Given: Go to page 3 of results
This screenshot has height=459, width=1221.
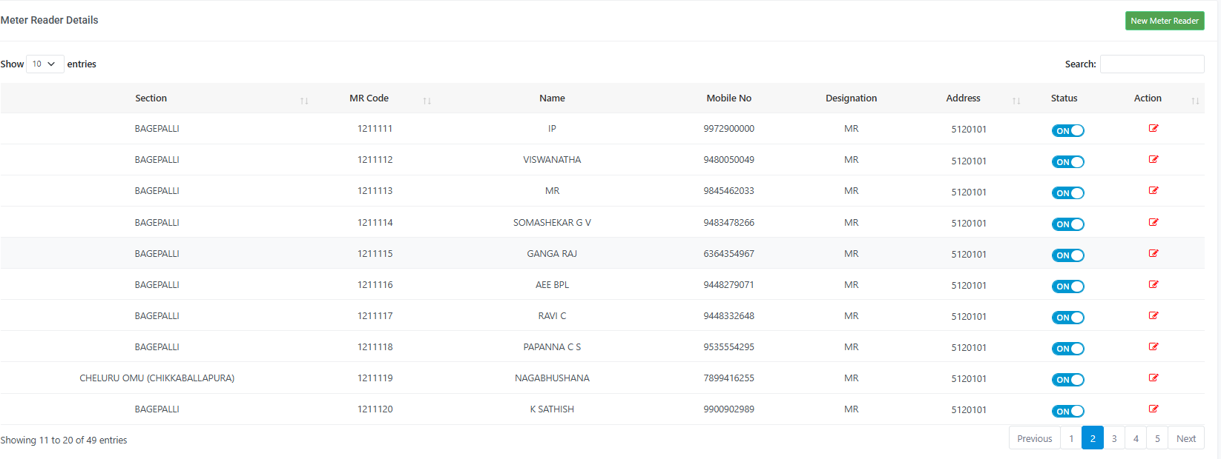Looking at the screenshot, I should point(1114,438).
